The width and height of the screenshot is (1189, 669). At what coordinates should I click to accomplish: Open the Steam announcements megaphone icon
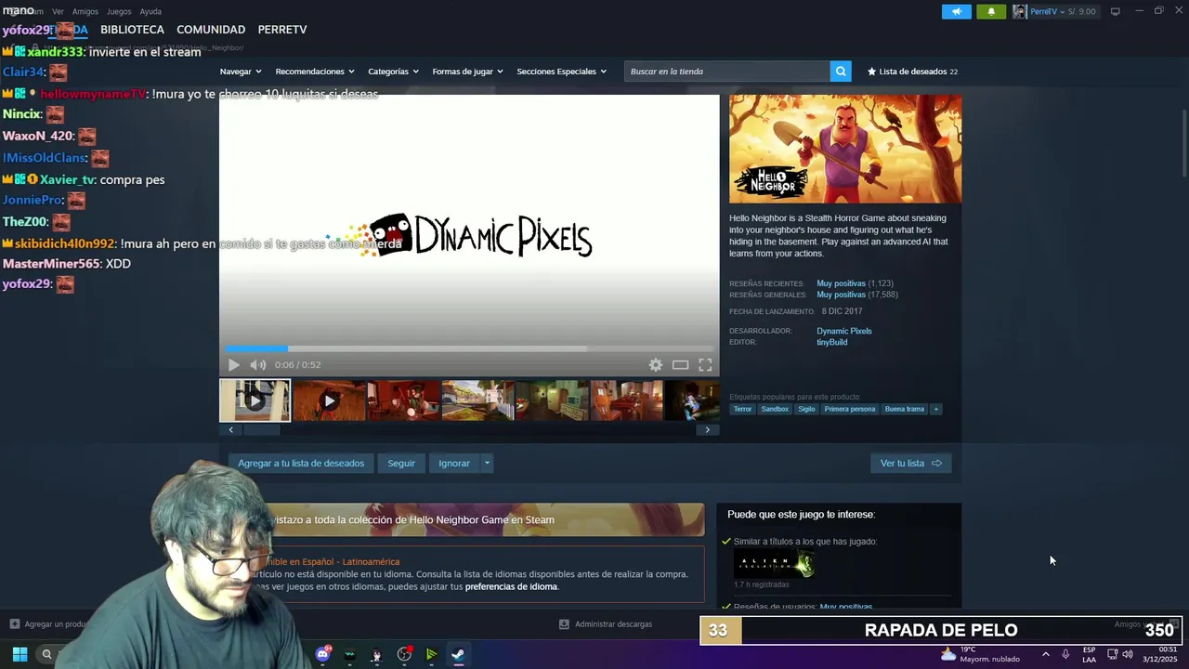coord(956,11)
